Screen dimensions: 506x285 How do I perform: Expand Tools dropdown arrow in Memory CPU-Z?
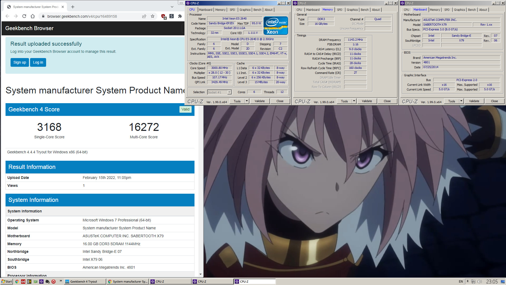354,101
